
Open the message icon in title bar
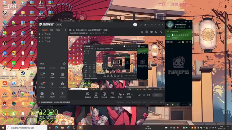pyautogui.click(x=141, y=25)
